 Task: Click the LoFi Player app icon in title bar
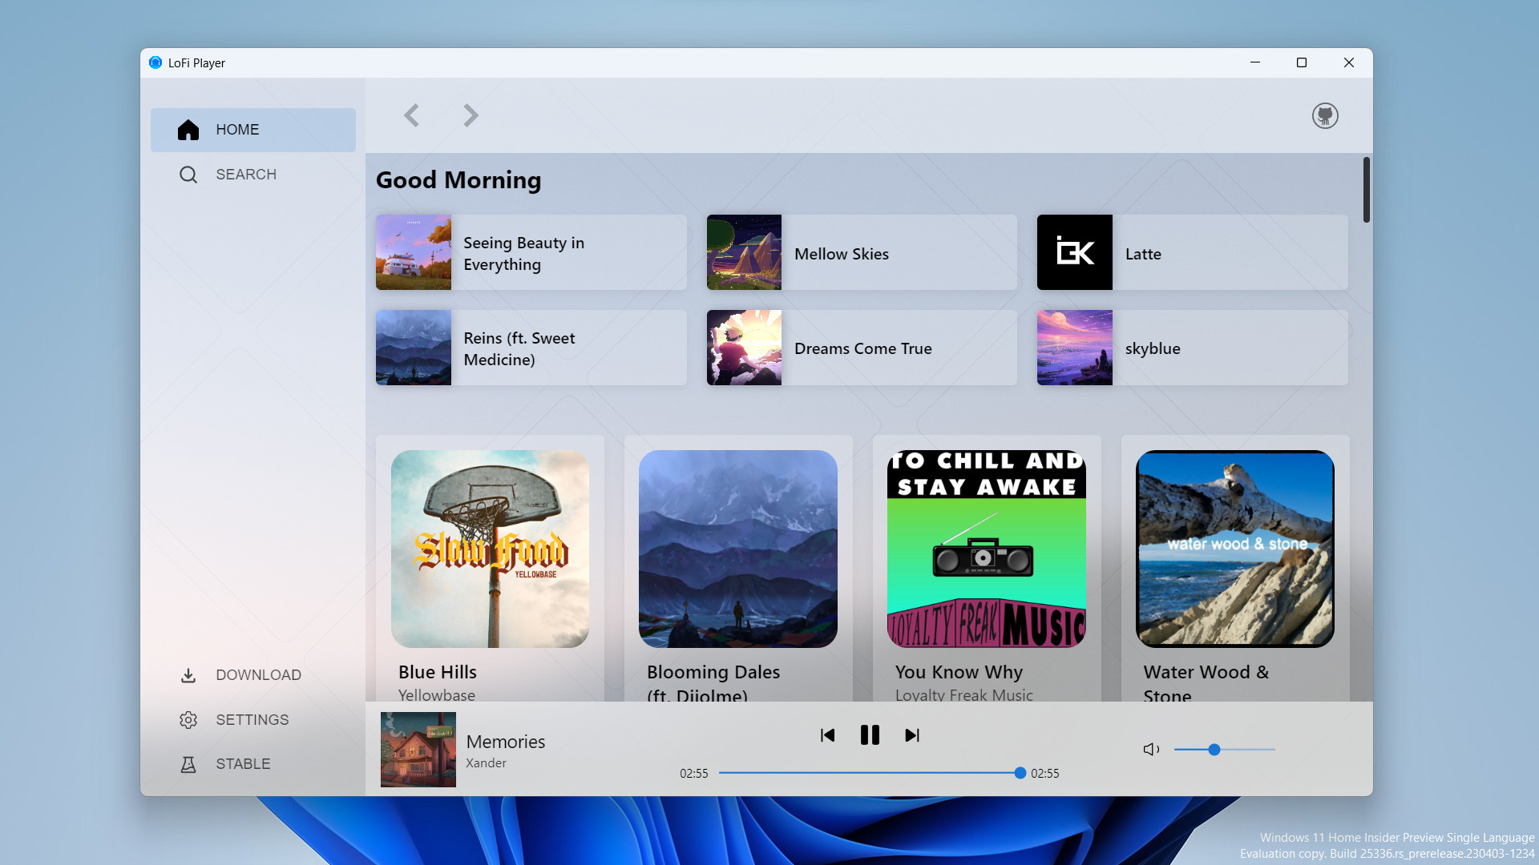point(156,62)
